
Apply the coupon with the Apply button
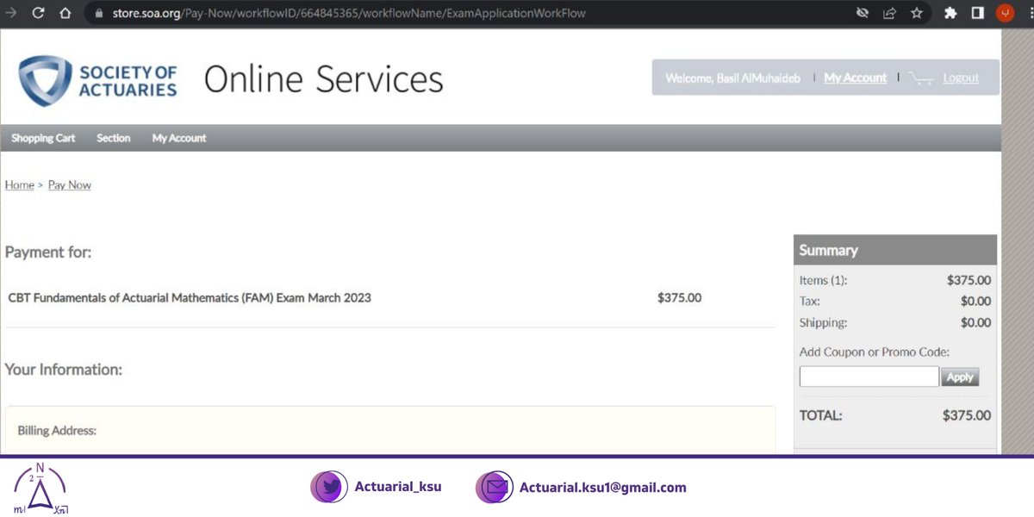960,377
